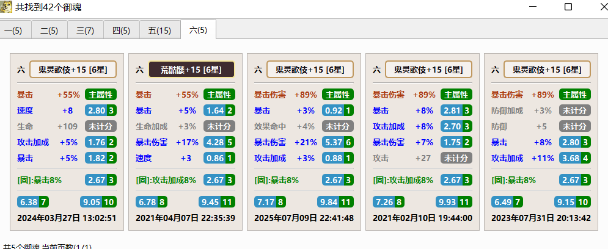Click 暴击 +55% main stat on 2024年03月27日 card
Screen dimensions: 608x249
(x=48, y=95)
